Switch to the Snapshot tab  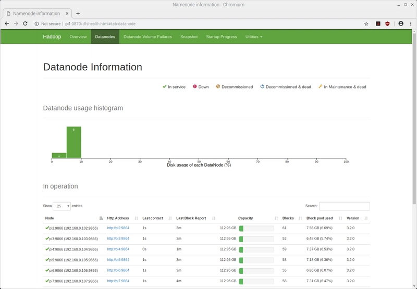tap(189, 36)
